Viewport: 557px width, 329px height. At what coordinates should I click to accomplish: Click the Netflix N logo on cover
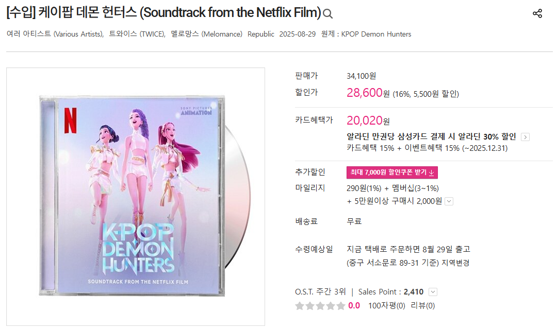tap(70, 120)
